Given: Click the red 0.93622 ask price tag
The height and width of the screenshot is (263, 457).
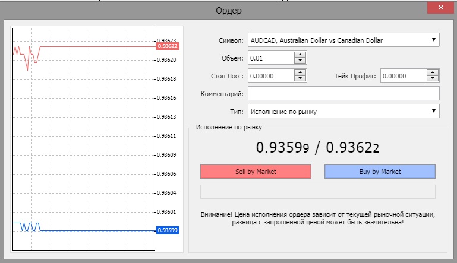Looking at the screenshot, I should (167, 46).
